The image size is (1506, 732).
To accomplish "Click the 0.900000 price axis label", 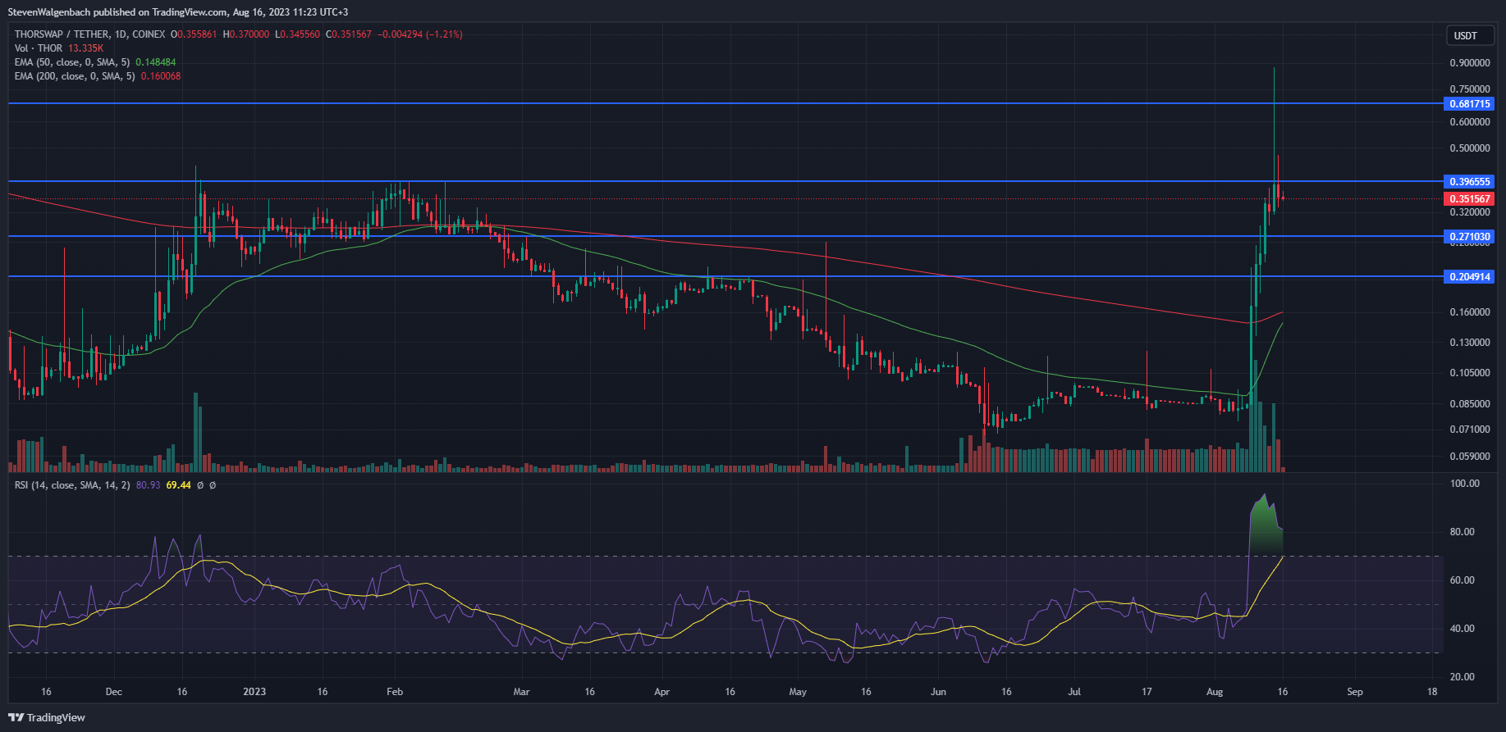I will click(1469, 63).
